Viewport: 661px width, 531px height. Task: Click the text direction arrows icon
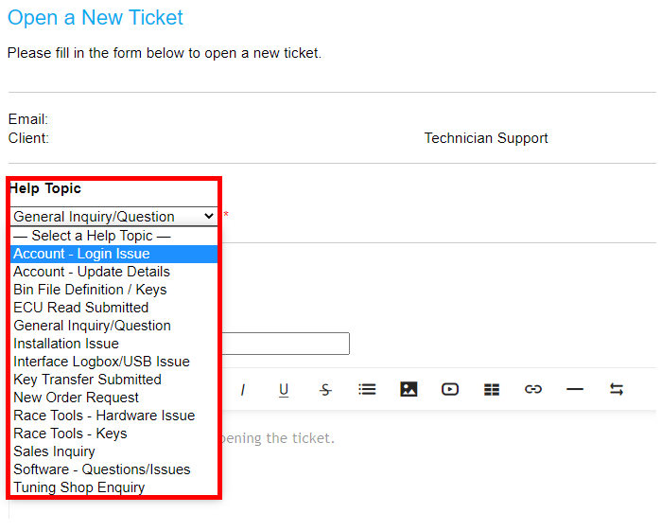[617, 389]
